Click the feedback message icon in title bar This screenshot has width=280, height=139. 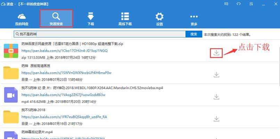pos(226,4)
